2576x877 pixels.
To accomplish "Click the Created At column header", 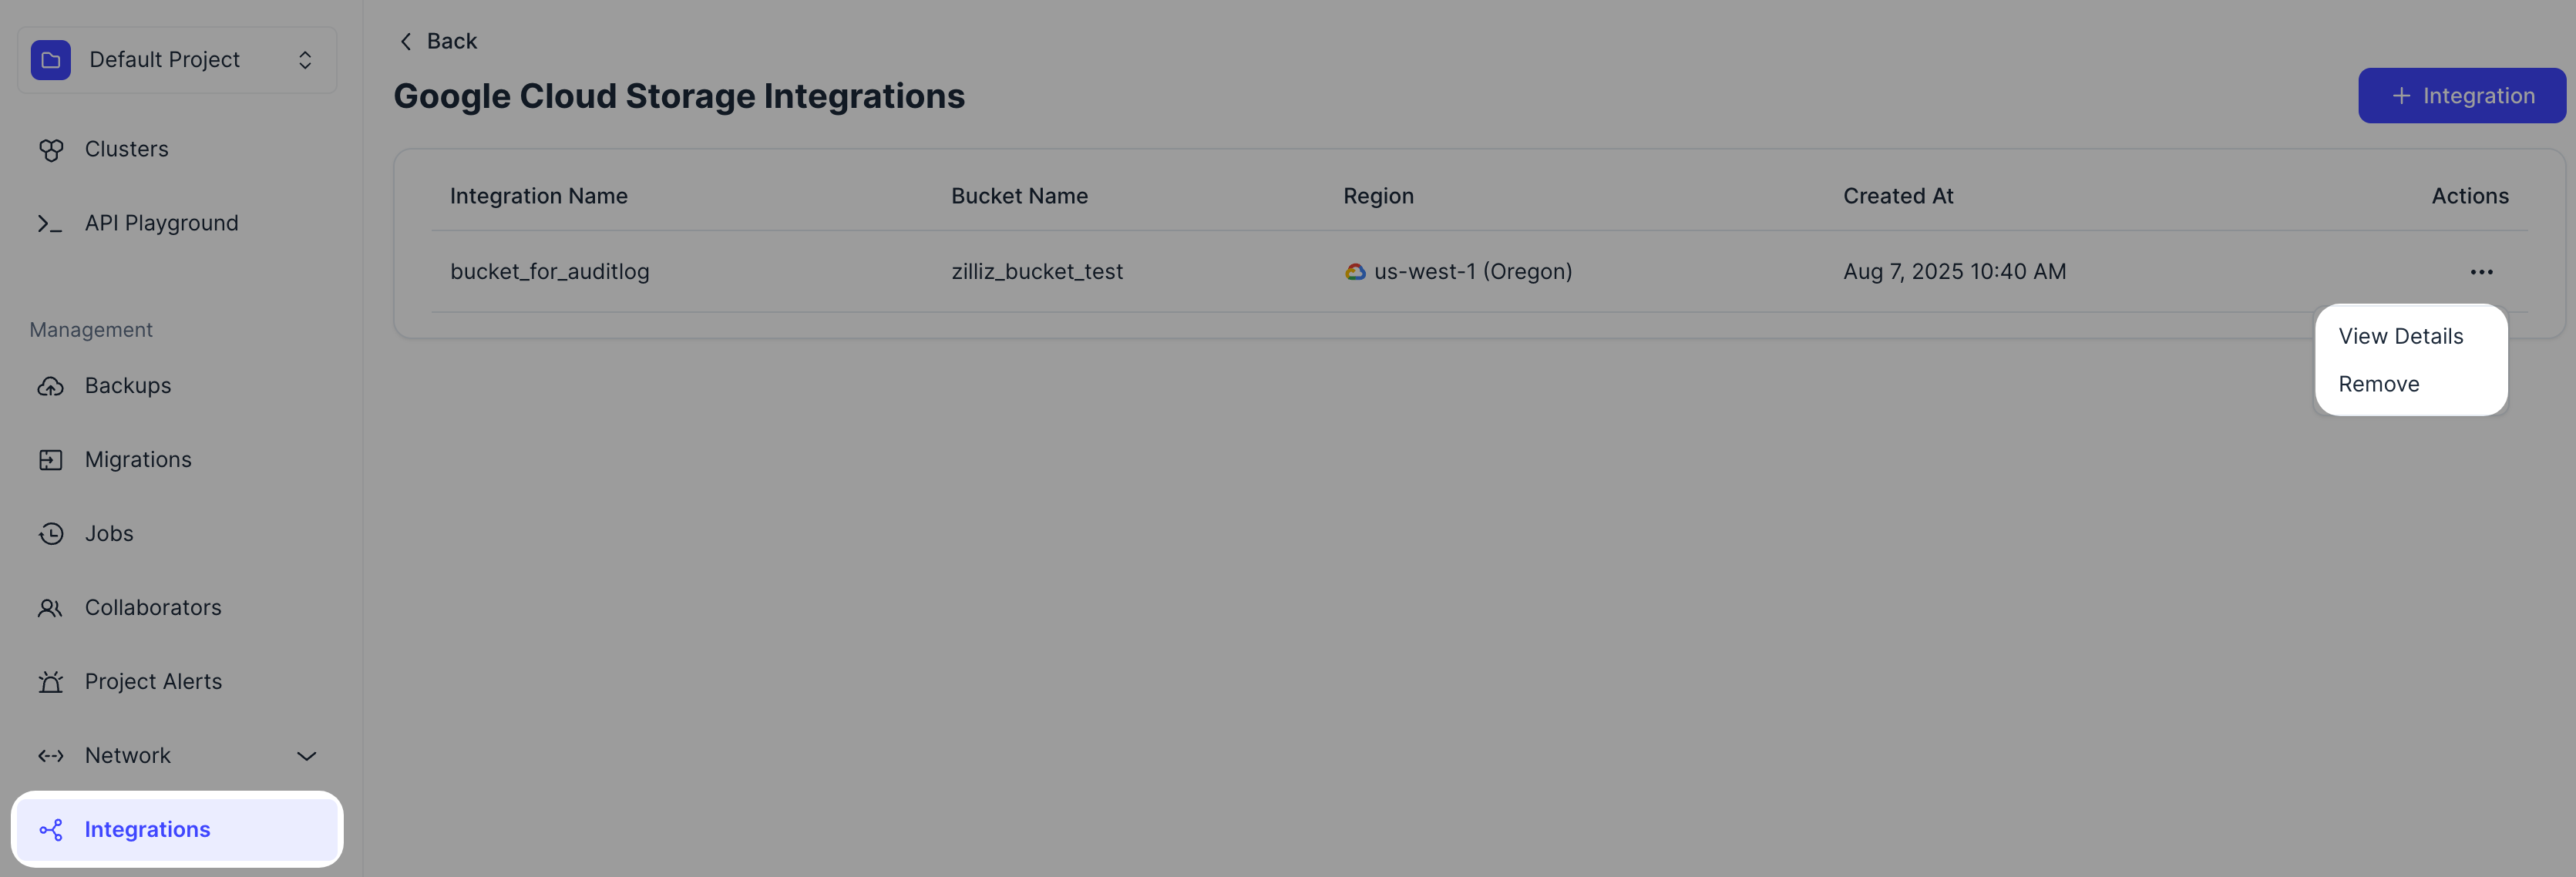I will point(1897,196).
